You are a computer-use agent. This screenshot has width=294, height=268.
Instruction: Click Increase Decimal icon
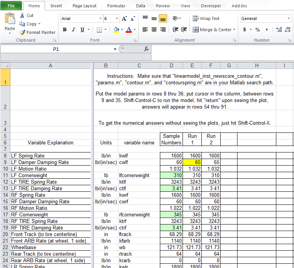click(x=279, y=30)
